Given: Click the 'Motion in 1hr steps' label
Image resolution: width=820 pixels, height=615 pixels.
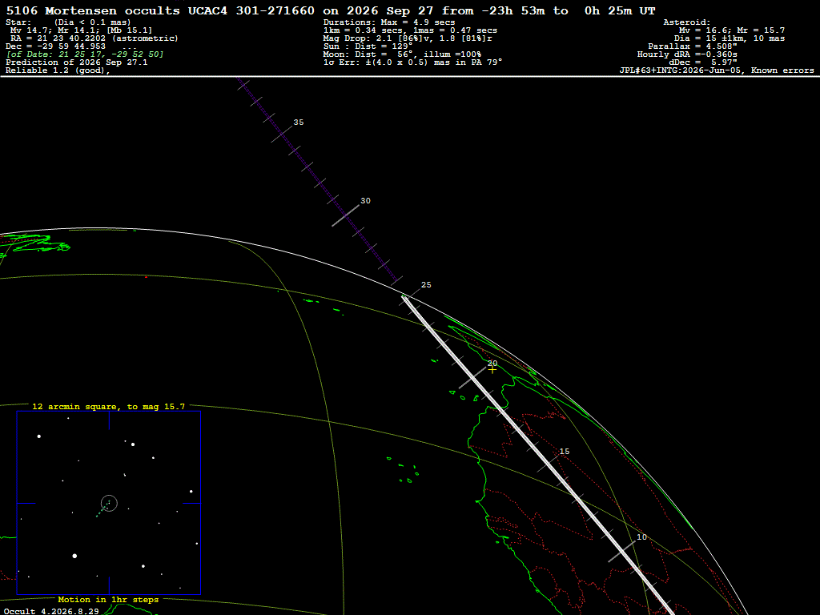Looking at the screenshot, I should [108, 599].
